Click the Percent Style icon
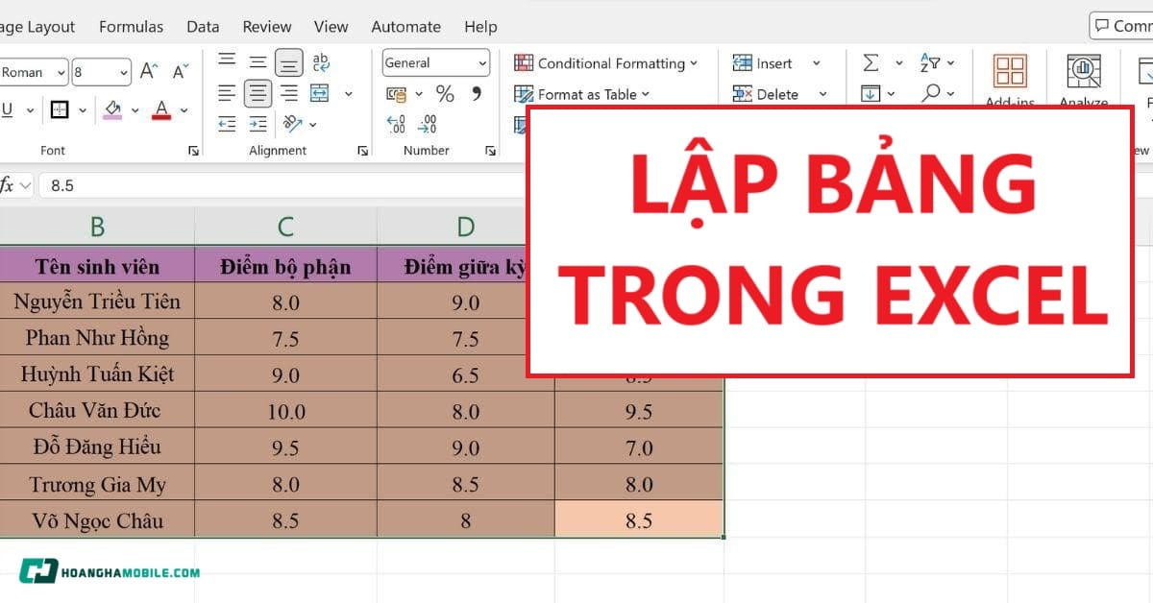 point(443,93)
